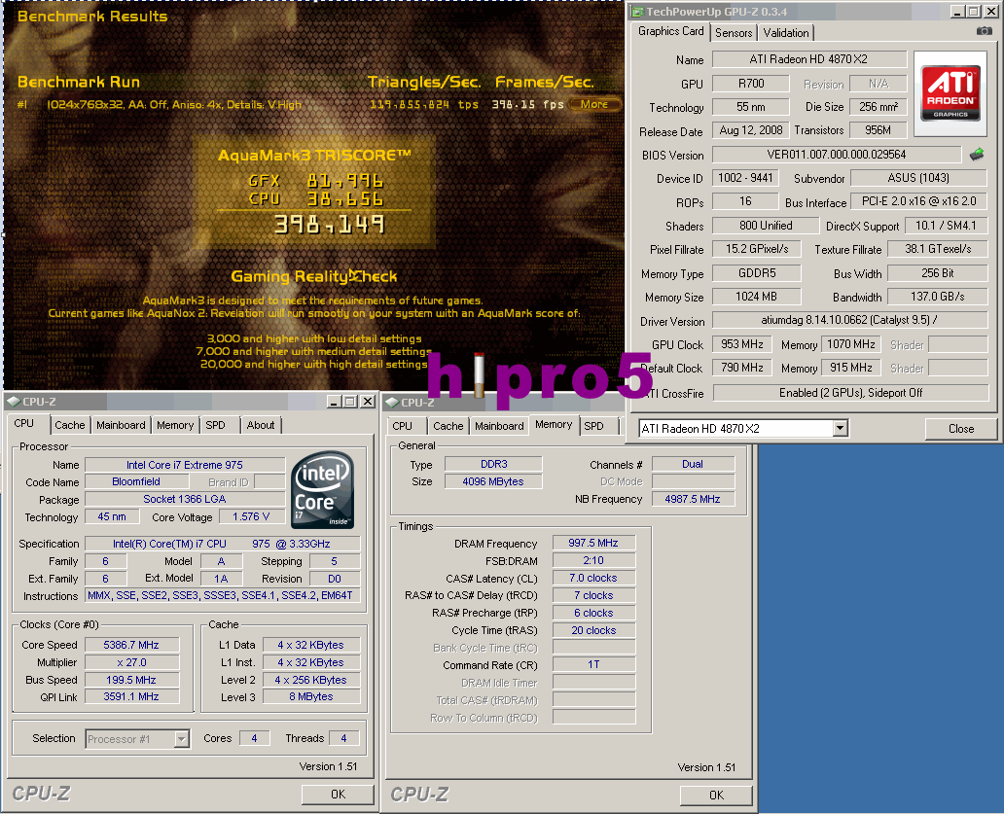
Task: Close the left CPU-Z window
Action: (368, 402)
